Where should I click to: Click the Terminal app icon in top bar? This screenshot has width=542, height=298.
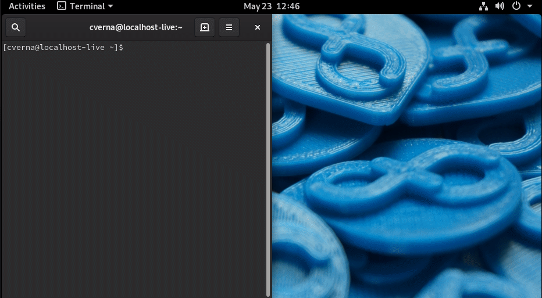point(62,6)
